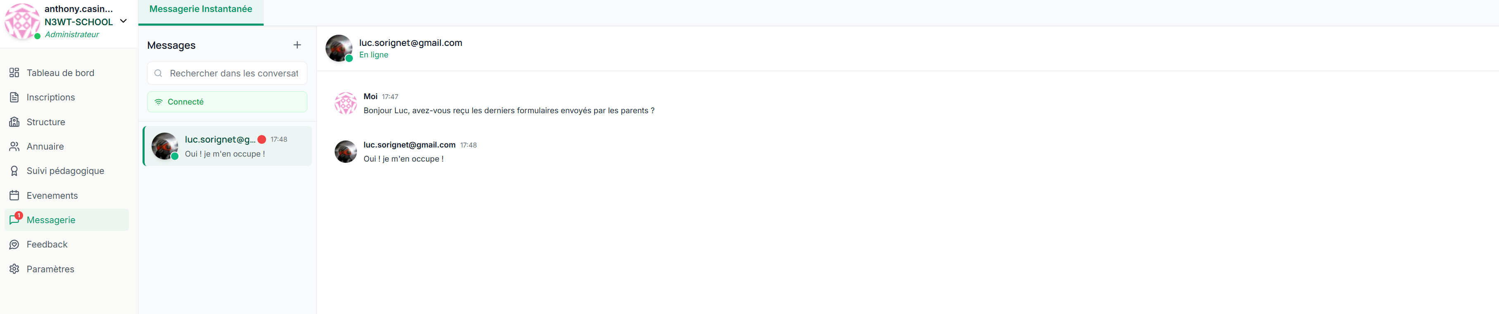Viewport: 1499px width, 314px height.
Task: Open the Evenements page
Action: tap(67, 195)
